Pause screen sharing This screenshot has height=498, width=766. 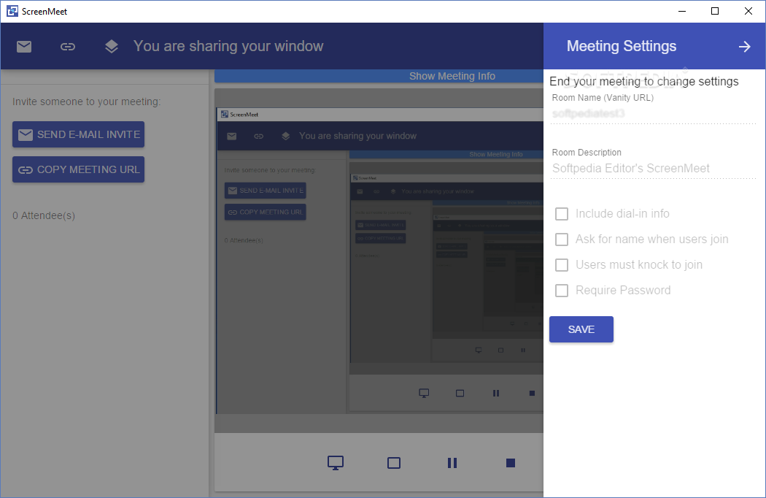coord(452,463)
